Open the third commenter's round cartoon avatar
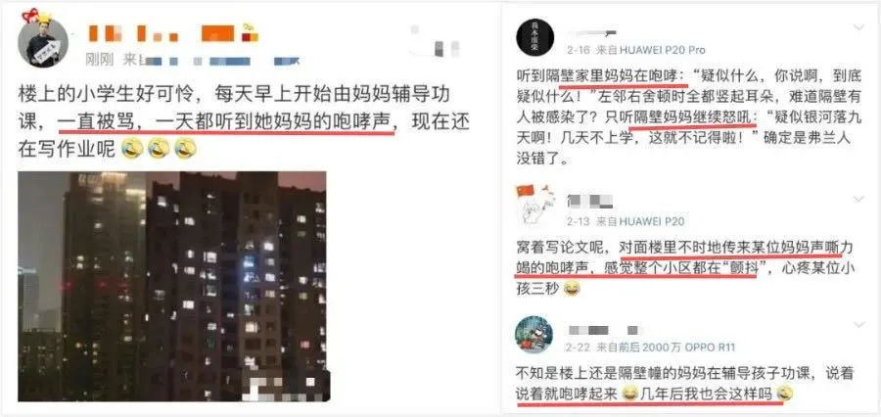Image resolution: width=881 pixels, height=417 pixels. tap(534, 335)
